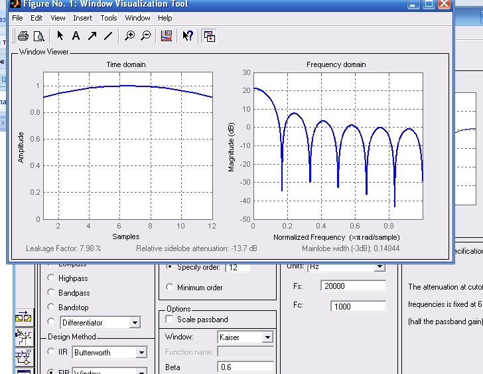483x374 pixels.
Task: Click the What's This help icon
Action: point(188,36)
